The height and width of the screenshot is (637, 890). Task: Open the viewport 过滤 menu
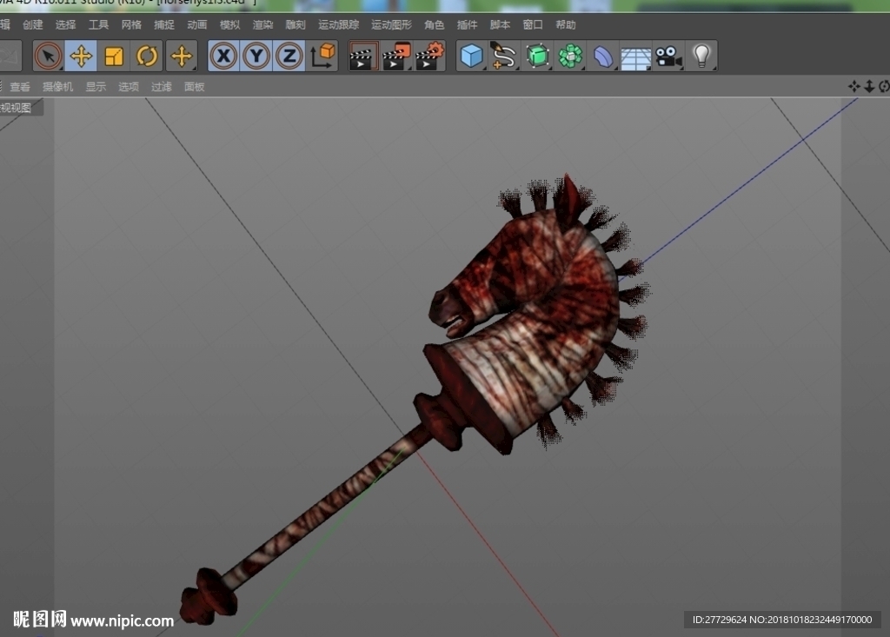pos(161,87)
